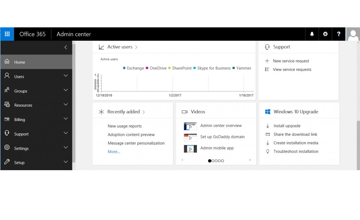Play the Set up GoDaddy domain thumbnail

190,138
